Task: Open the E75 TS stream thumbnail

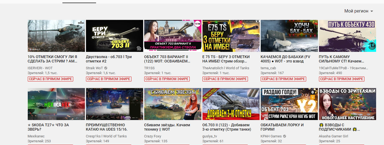Action: pos(231,36)
